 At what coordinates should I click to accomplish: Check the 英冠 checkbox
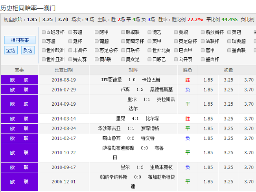tap(229, 32)
